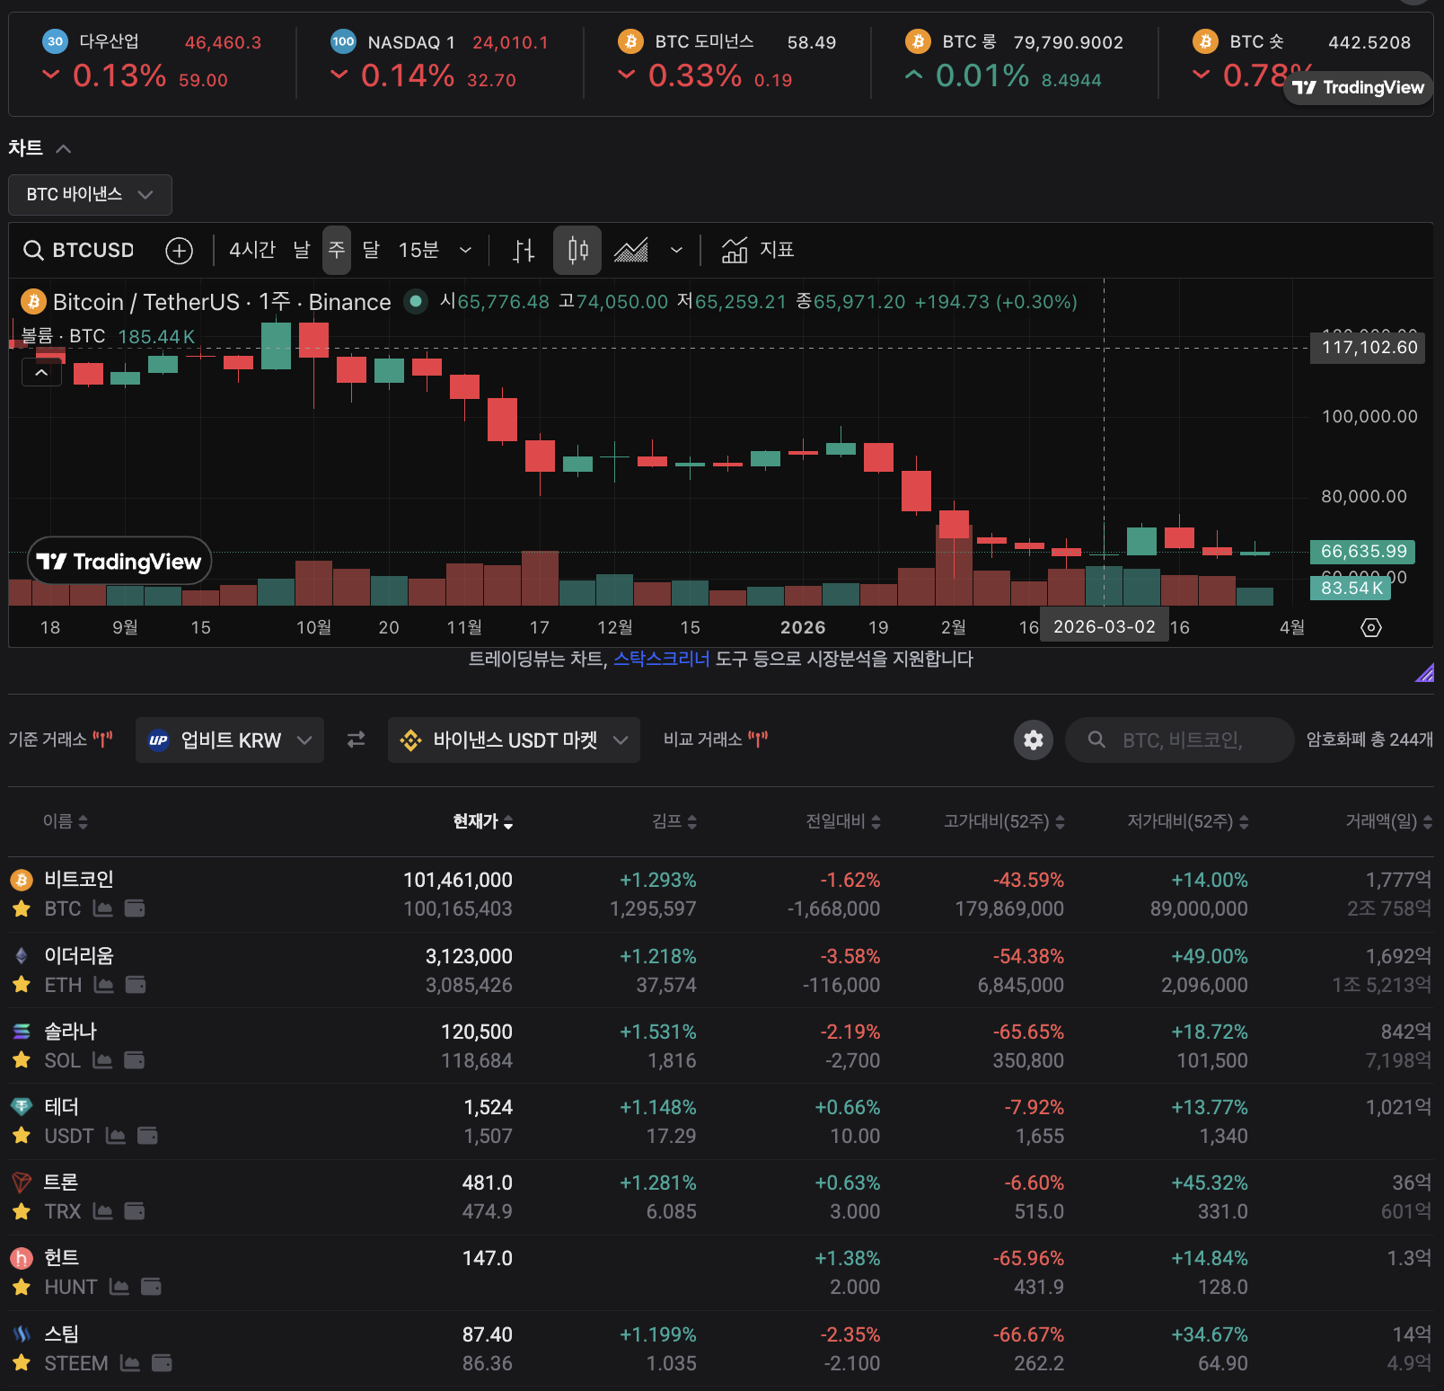1444x1391 pixels.
Task: Open the chart icon in the HUNT row
Action: pos(119,1287)
